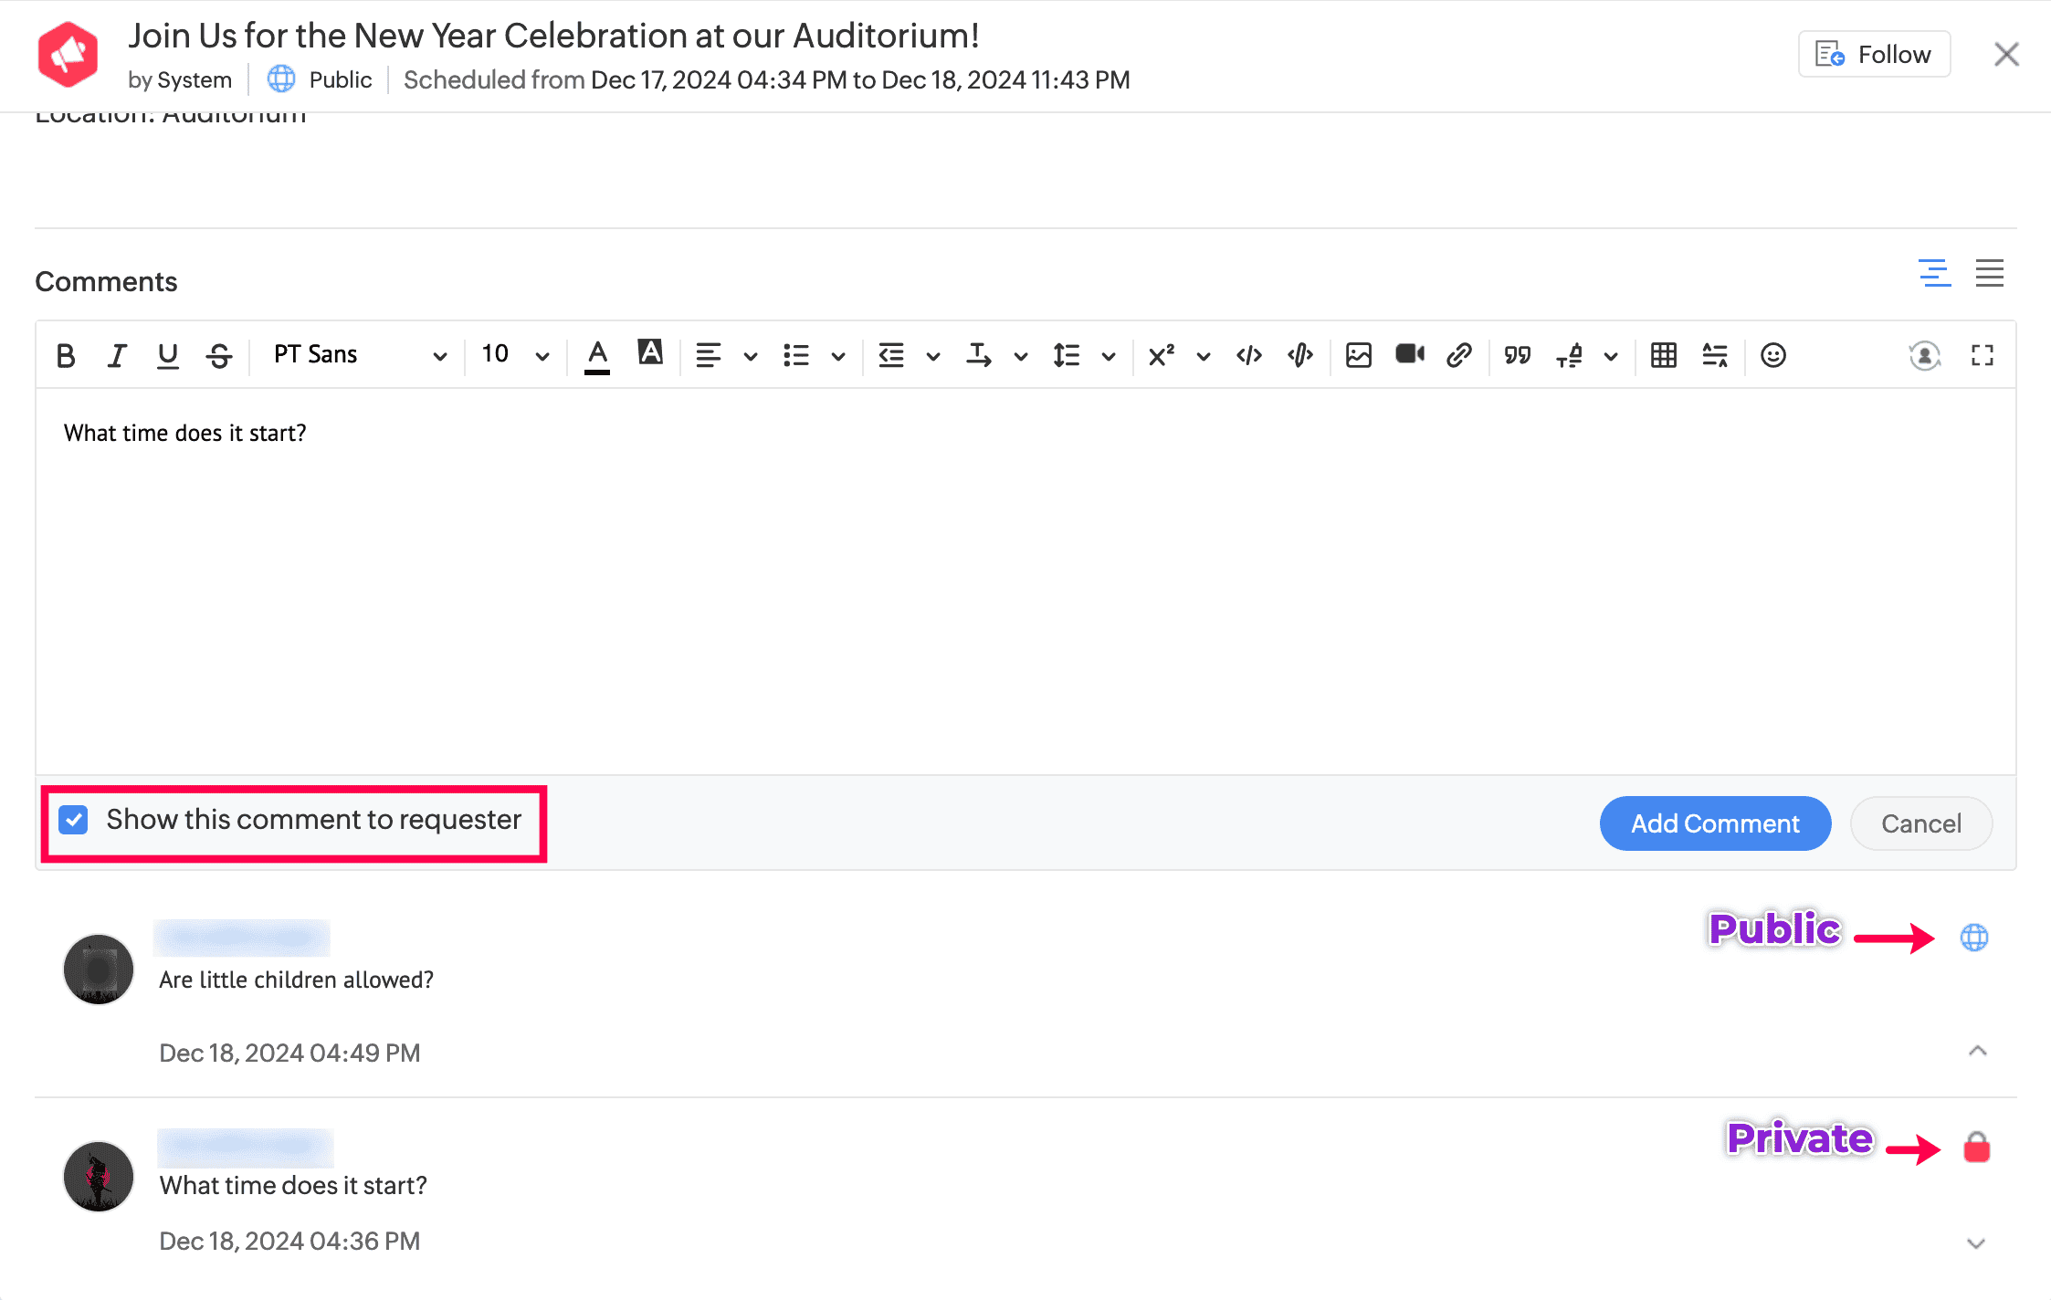Uncheck Show this comment to requester

(x=73, y=820)
